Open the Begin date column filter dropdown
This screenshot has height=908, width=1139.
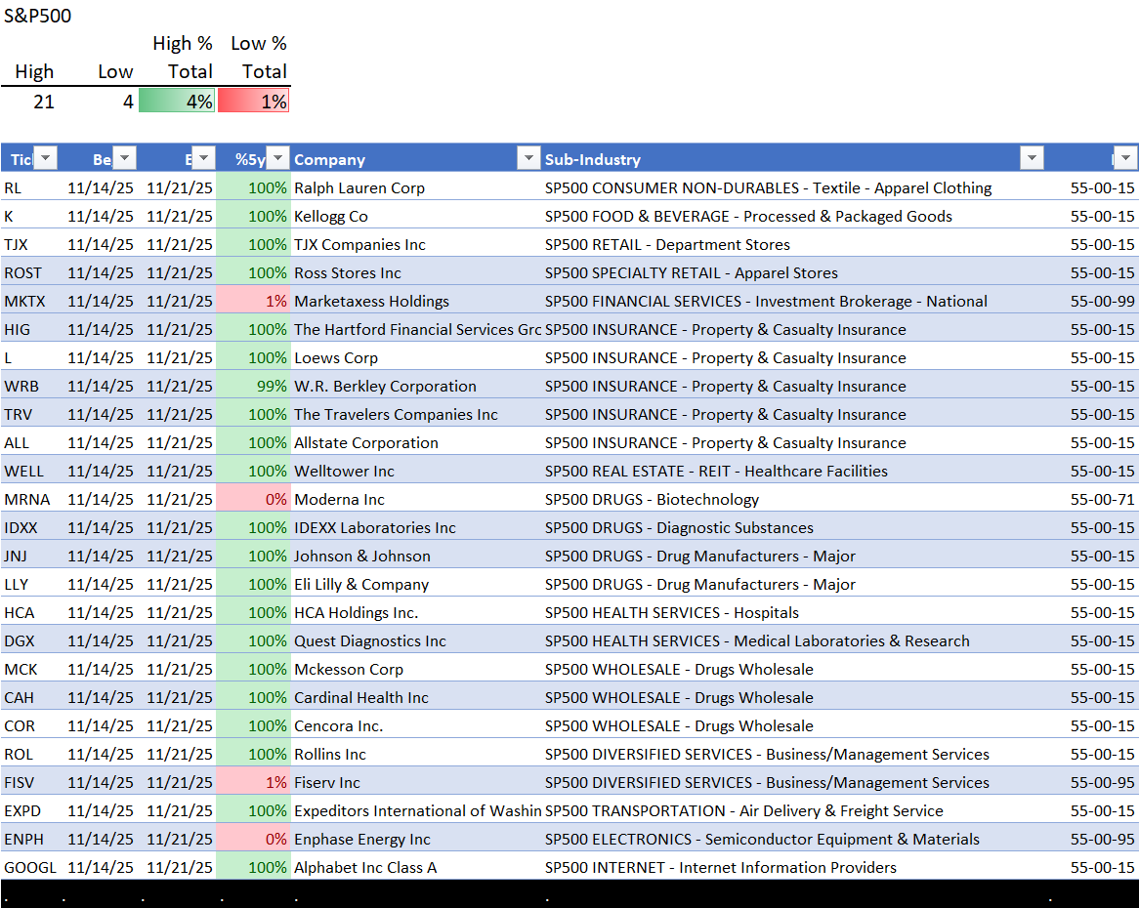tap(125, 157)
